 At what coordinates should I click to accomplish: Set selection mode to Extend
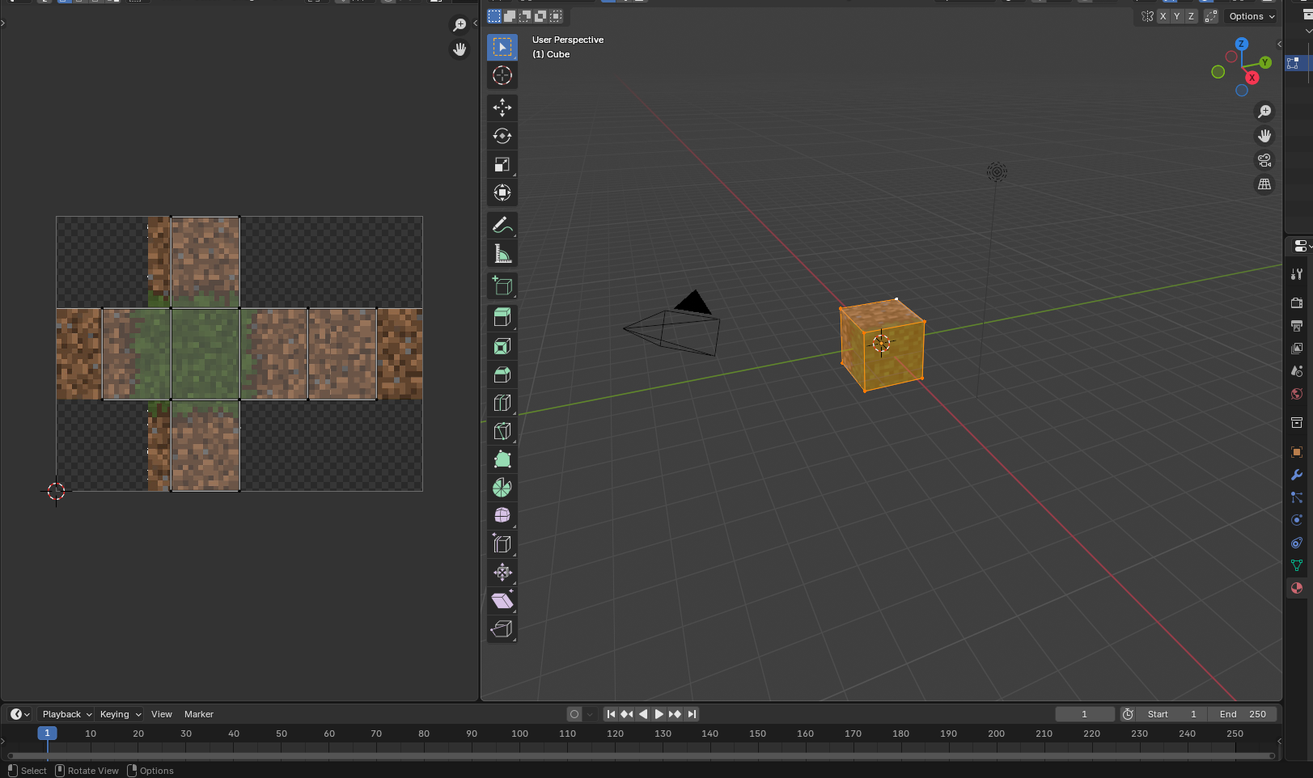pos(510,16)
